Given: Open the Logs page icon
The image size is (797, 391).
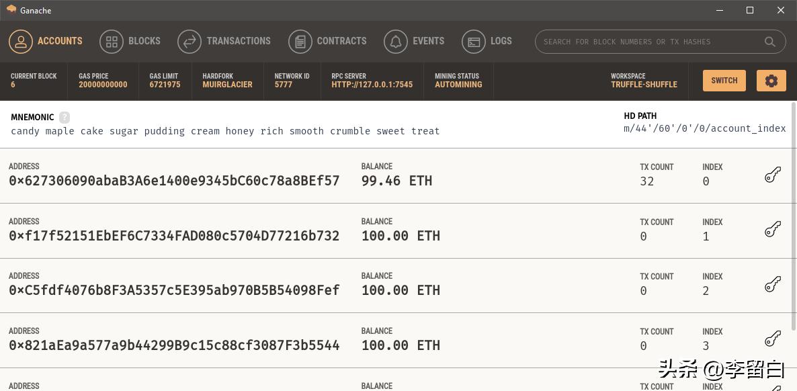Looking at the screenshot, I should coord(472,41).
